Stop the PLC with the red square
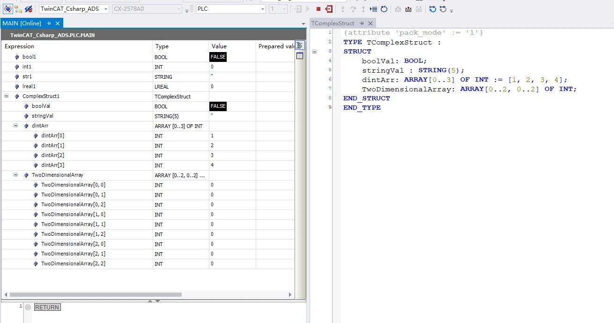The width and height of the screenshot is (614, 323). click(318, 9)
